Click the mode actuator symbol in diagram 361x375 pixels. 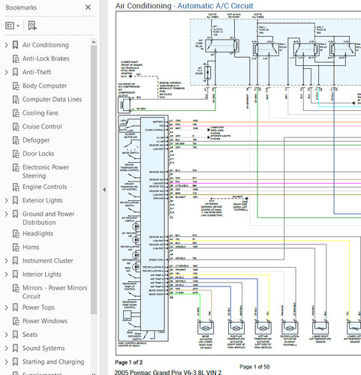coord(206,328)
